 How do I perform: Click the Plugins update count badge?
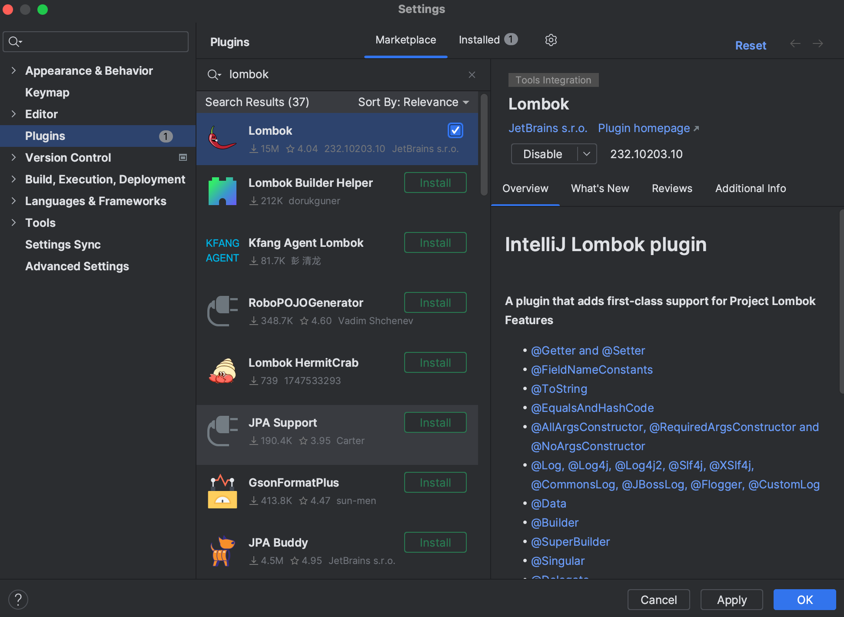[166, 136]
